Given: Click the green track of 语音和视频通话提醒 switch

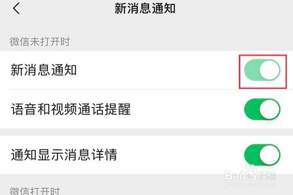Looking at the screenshot, I should pyautogui.click(x=252, y=109).
